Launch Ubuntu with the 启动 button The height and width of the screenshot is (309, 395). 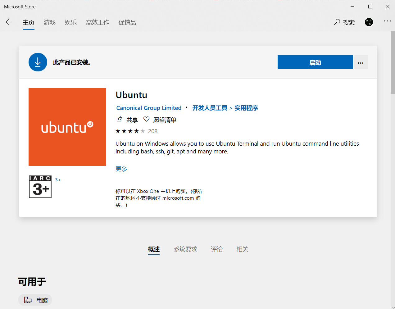tap(315, 62)
